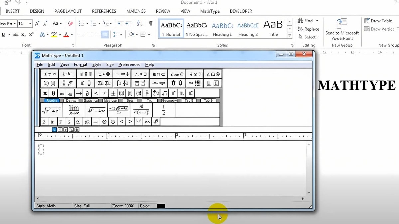
Task: Select the Geometry tab in MathType
Action: [169, 100]
